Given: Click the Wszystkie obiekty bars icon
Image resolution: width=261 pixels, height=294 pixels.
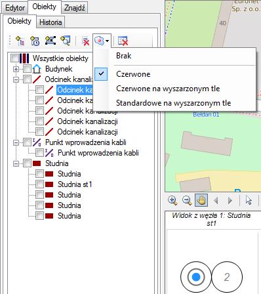Looking at the screenshot, I should pyautogui.click(x=24, y=58).
